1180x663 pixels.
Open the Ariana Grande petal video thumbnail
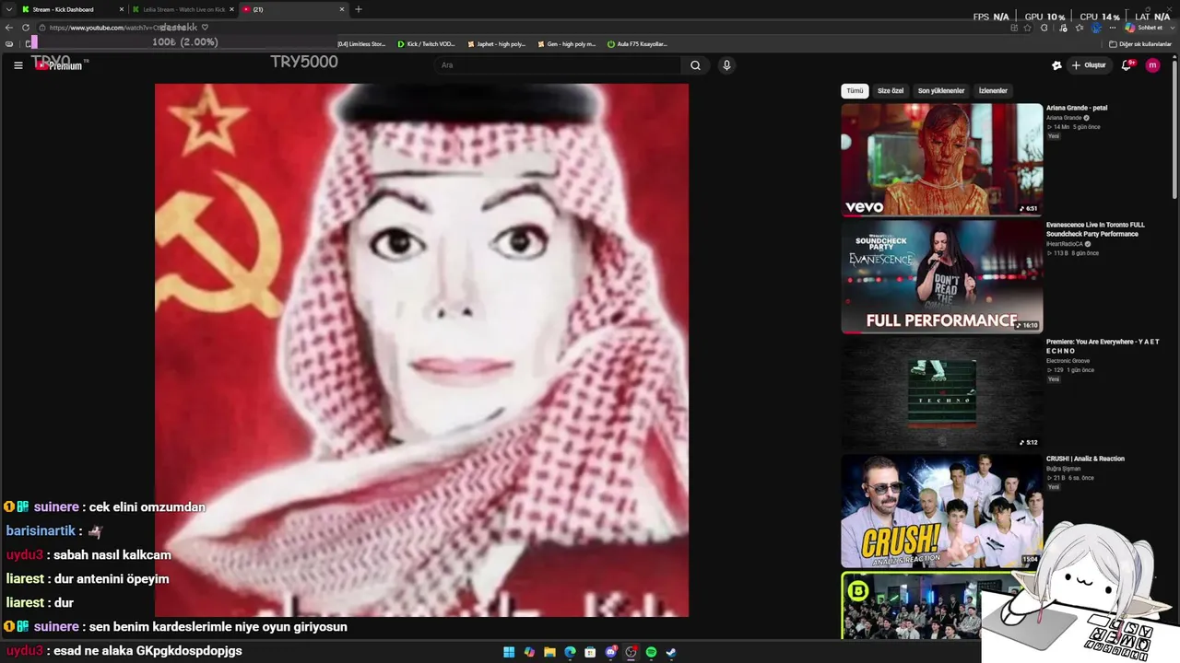(941, 159)
